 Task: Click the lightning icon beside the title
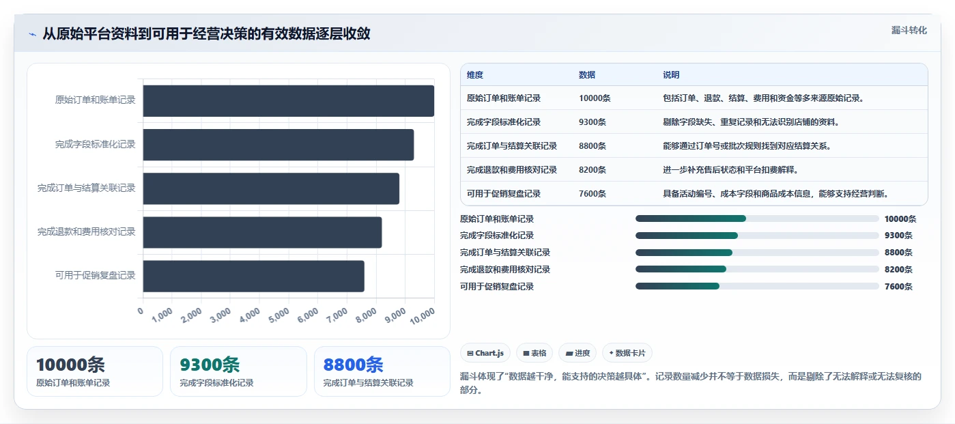[33, 34]
